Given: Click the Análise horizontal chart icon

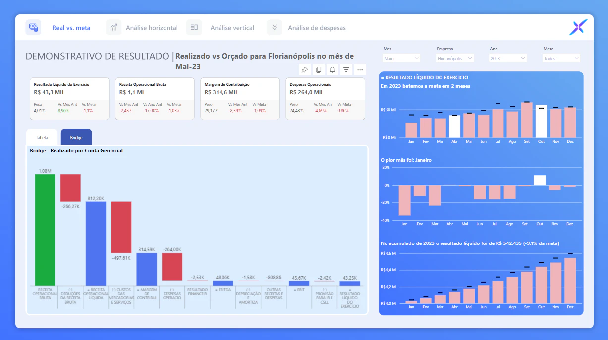Looking at the screenshot, I should click(114, 27).
